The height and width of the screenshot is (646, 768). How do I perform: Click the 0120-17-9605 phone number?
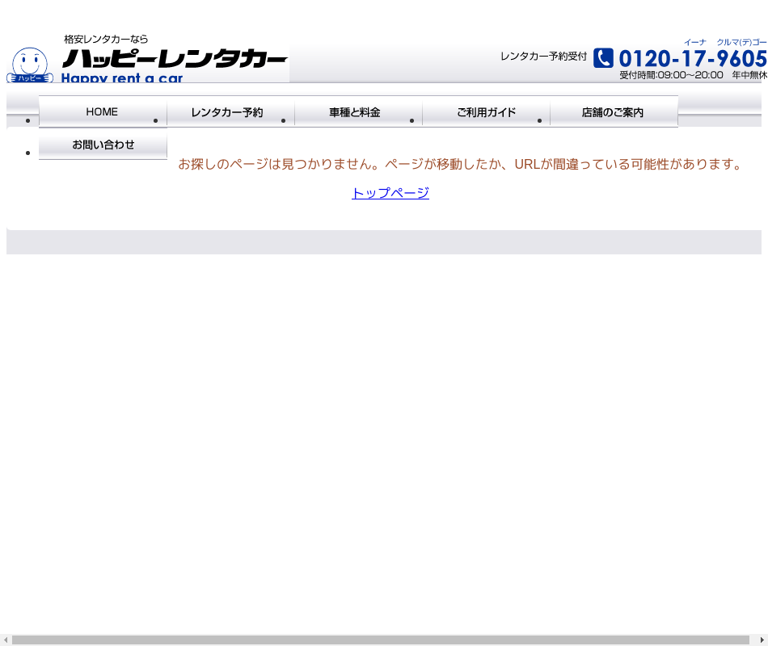(x=692, y=59)
